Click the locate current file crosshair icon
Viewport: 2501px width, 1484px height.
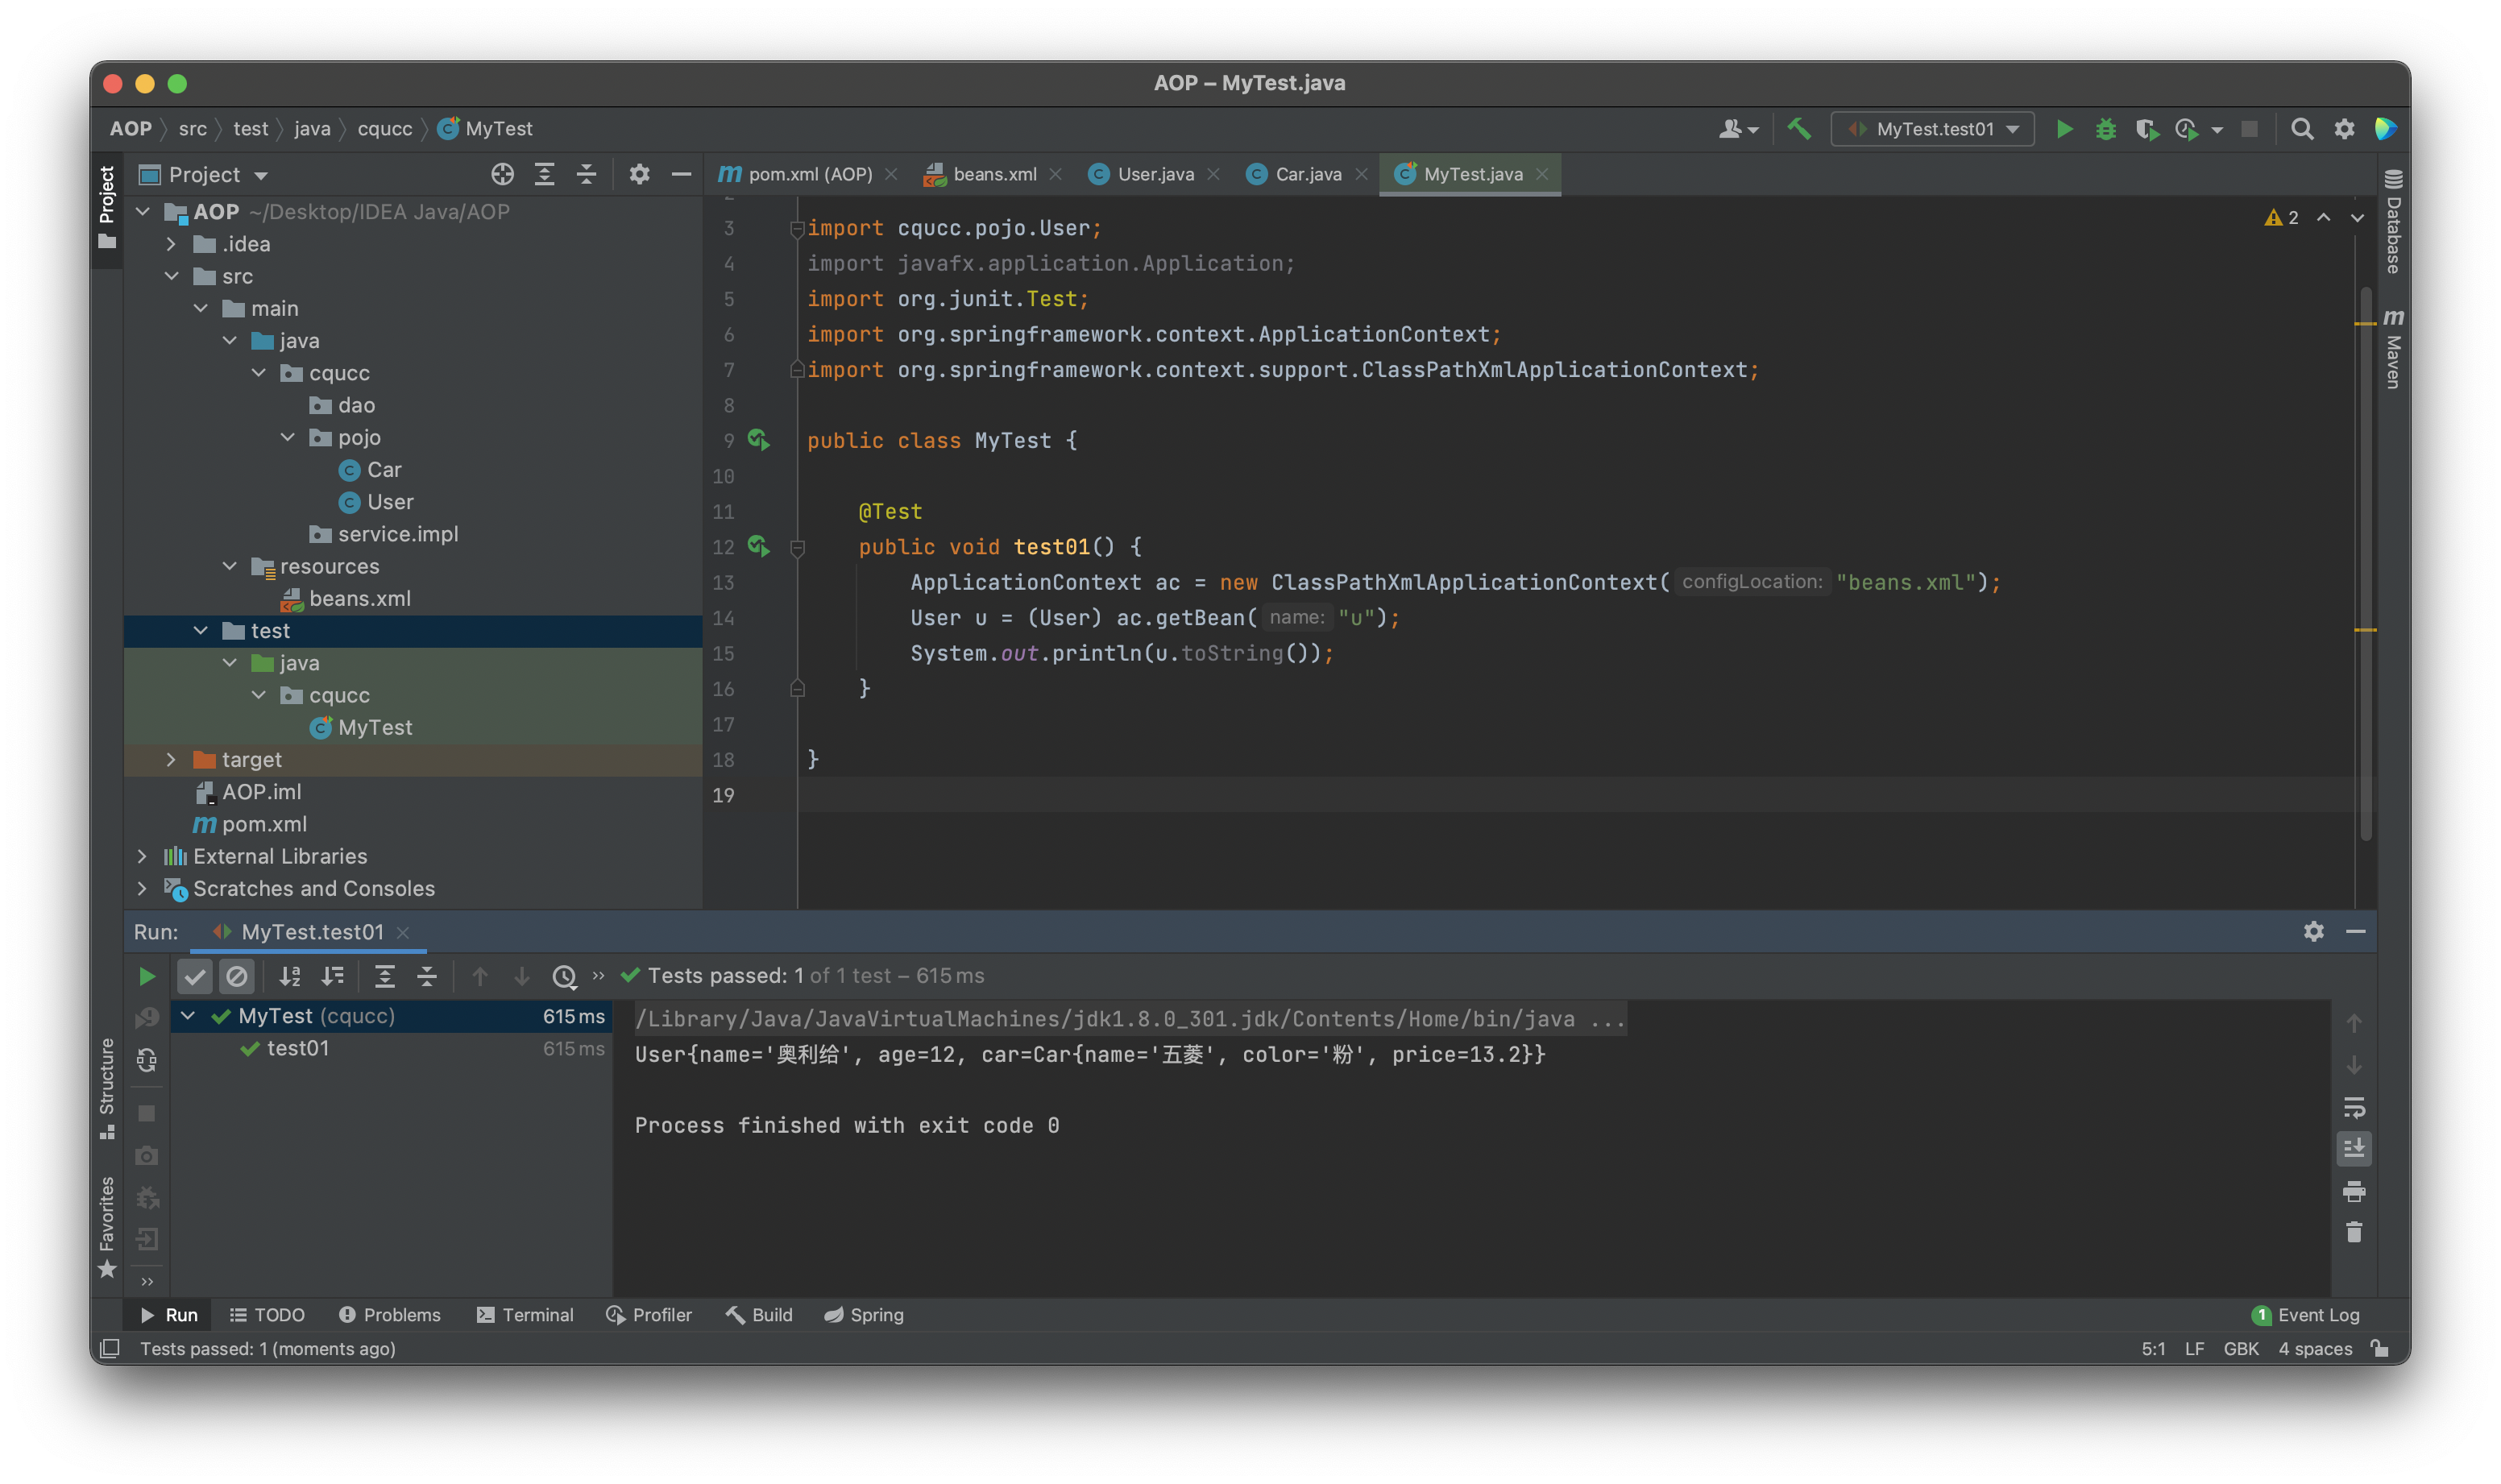click(502, 175)
